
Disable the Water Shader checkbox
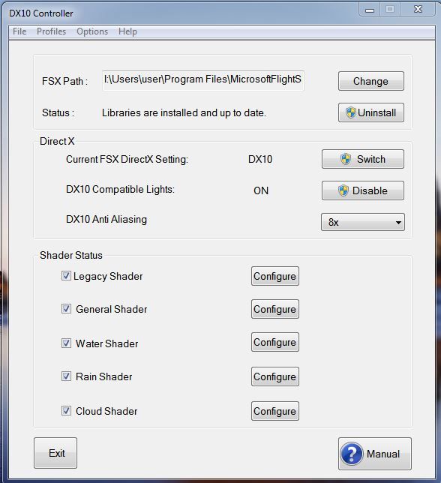(x=66, y=343)
